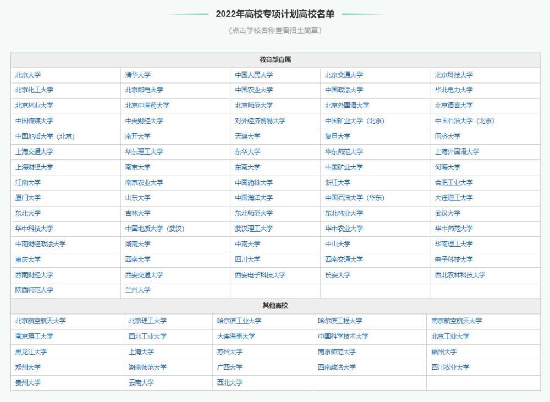Click 中国传媒大学 link

click(x=34, y=121)
